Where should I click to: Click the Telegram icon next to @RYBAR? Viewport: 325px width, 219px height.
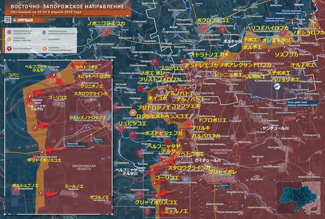pyautogui.click(x=15, y=20)
